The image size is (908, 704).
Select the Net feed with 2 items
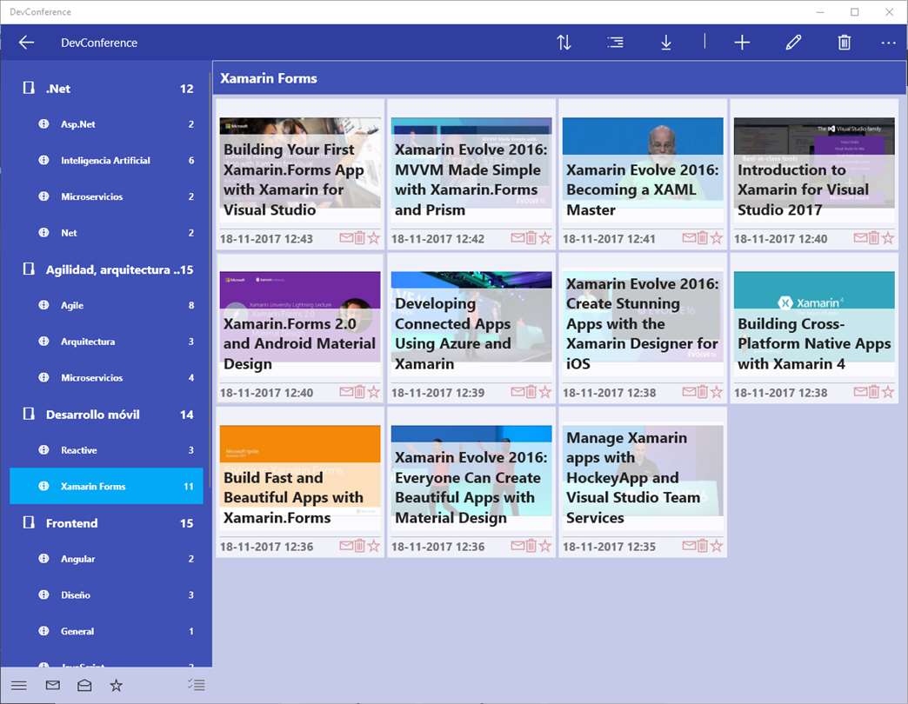(x=107, y=233)
